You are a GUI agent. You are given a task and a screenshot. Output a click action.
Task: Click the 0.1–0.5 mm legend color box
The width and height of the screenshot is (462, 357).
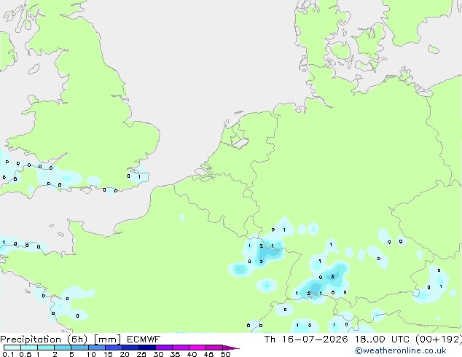coord(12,348)
